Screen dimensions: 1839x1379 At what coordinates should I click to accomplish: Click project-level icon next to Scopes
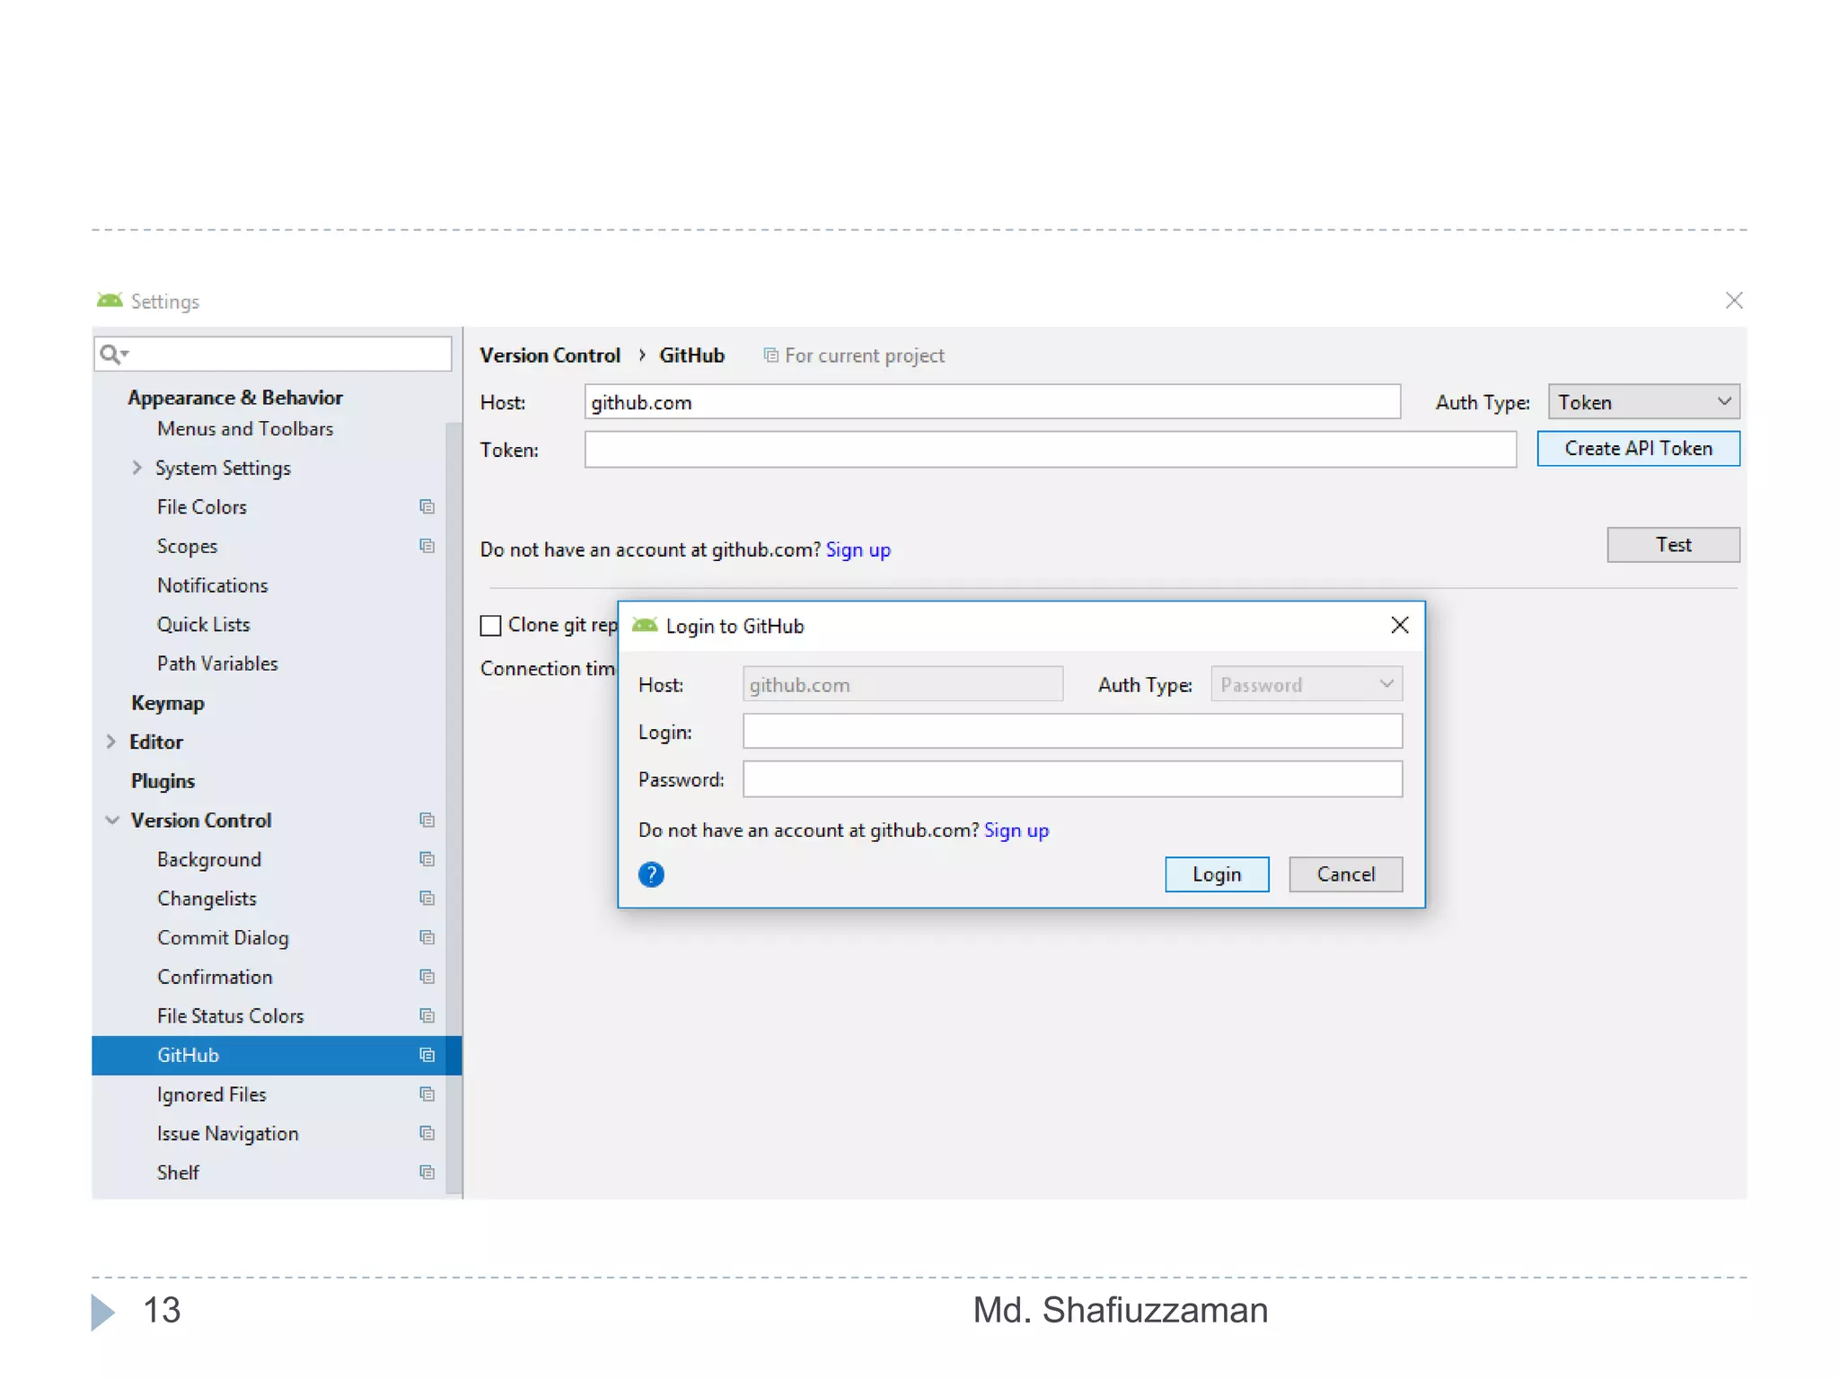click(427, 546)
